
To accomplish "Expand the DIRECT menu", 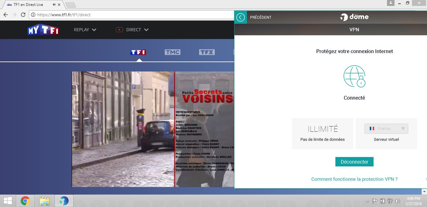I will coord(132,30).
